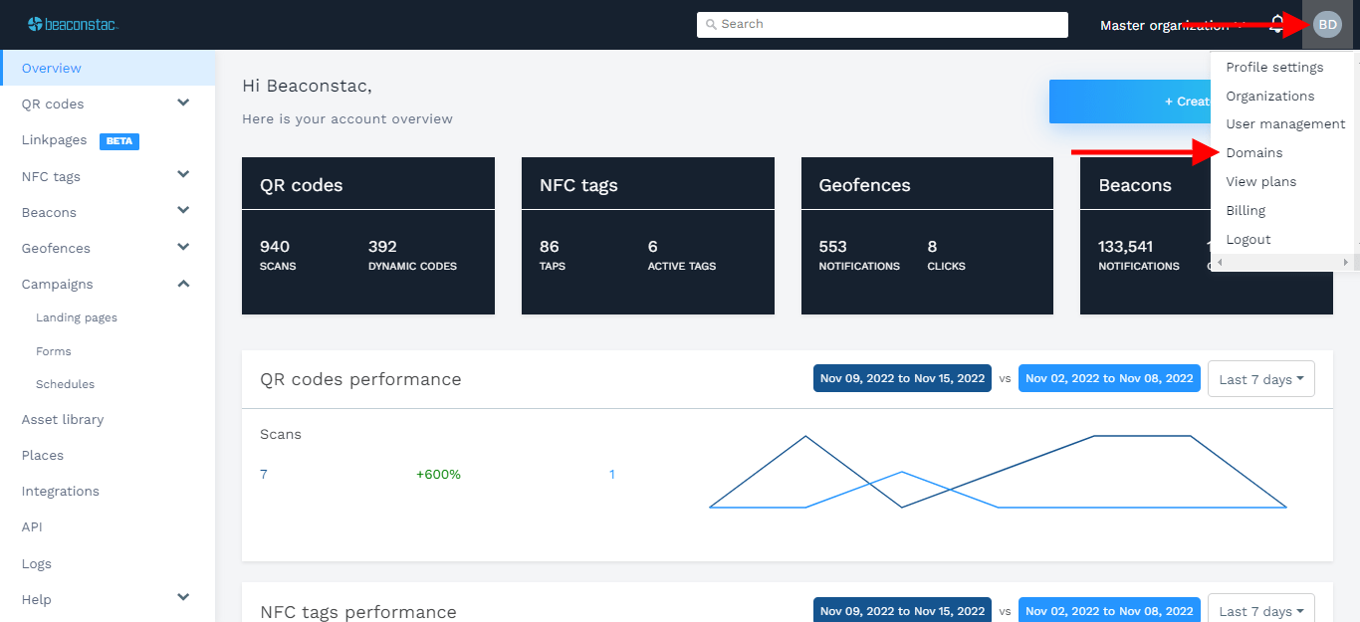The width and height of the screenshot is (1360, 622).
Task: Open the Asset library sidebar link
Action: click(x=63, y=420)
